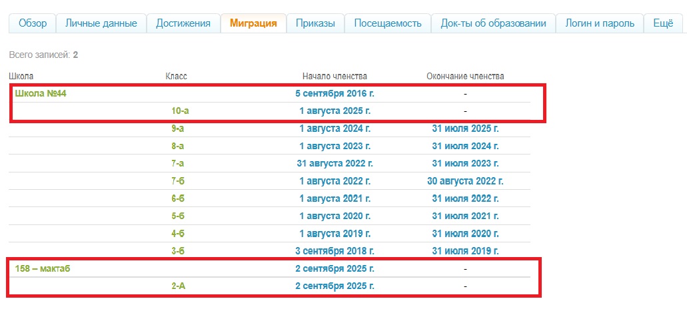Screen dimensions: 687x313
Task: Click the 158 – мактаб school link
Action: [43, 268]
